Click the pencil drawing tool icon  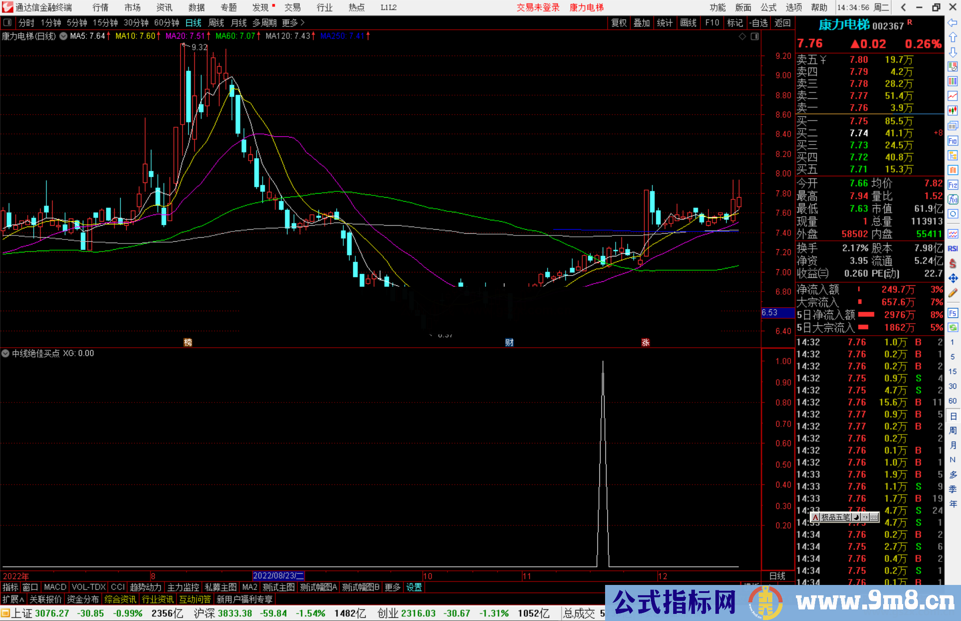(953, 293)
